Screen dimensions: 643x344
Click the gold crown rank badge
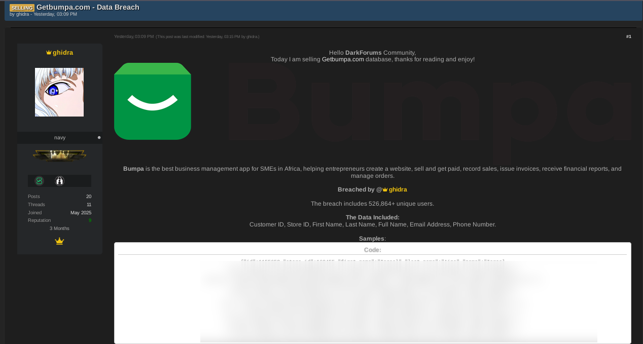[59, 156]
